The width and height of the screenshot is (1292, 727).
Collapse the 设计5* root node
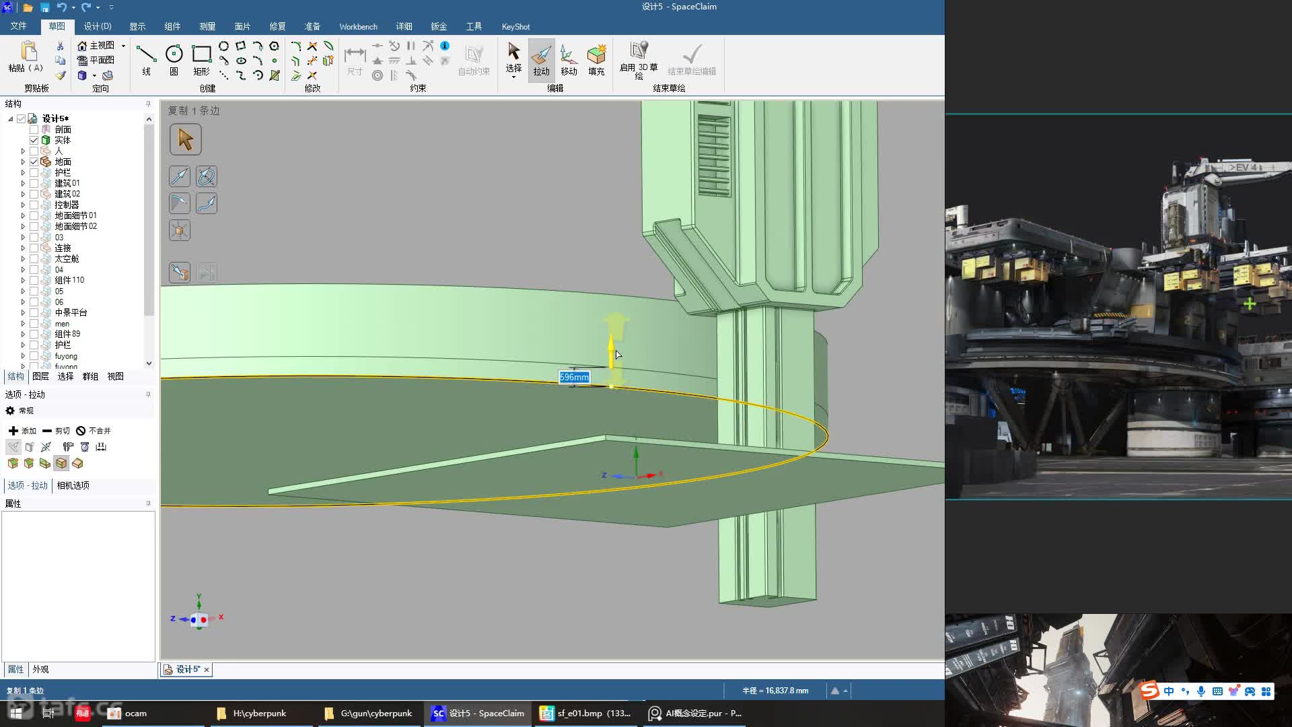point(11,118)
